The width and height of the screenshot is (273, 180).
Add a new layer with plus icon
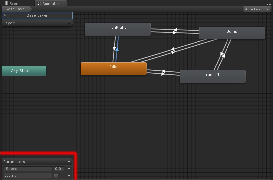tap(69, 23)
